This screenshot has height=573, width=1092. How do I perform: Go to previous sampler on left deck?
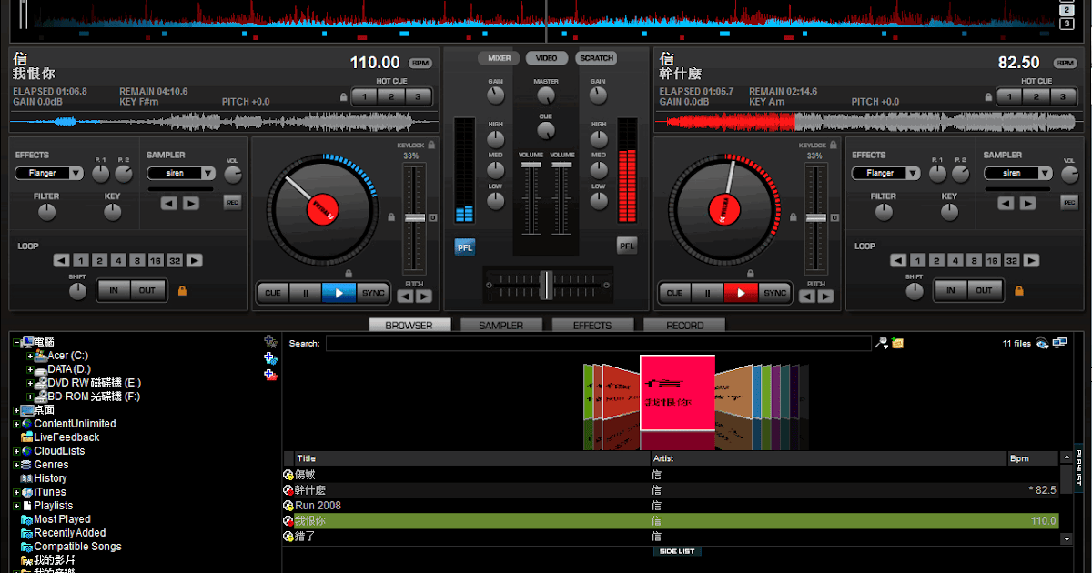click(169, 204)
